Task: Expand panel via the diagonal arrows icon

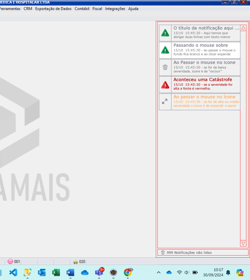Action: [x=165, y=102]
